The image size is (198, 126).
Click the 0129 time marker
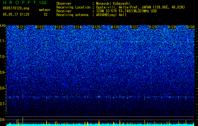pyautogui.click(x=172, y=27)
